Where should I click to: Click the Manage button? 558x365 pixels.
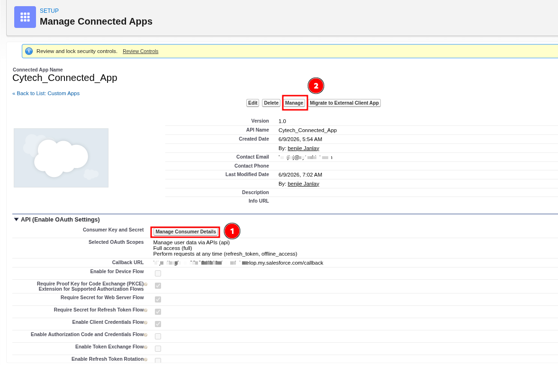point(294,103)
